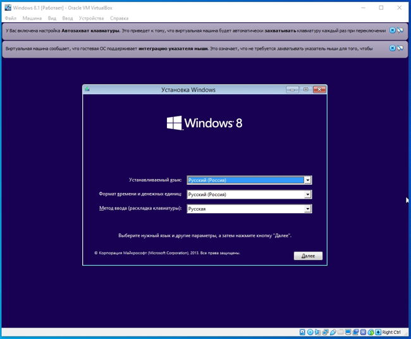Viewport: 411px width, 339px height.
Task: Click the "Выберите нужный язык" instruction text
Action: click(205, 236)
